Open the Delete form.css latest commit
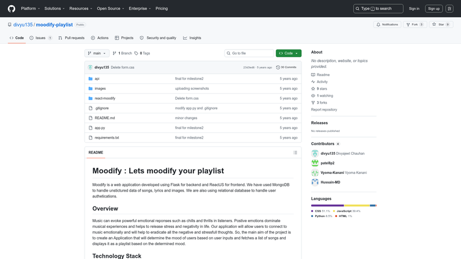461x259 pixels. [123, 67]
